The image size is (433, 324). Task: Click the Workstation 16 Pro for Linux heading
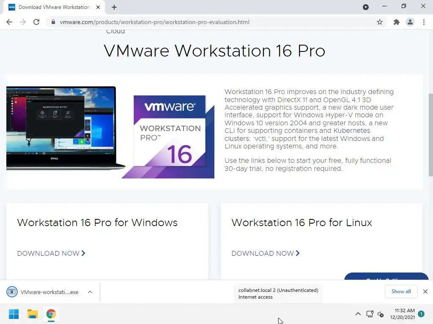(x=301, y=223)
